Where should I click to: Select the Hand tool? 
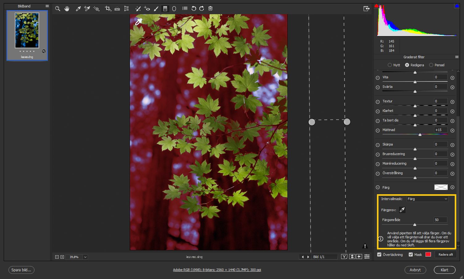[67, 9]
